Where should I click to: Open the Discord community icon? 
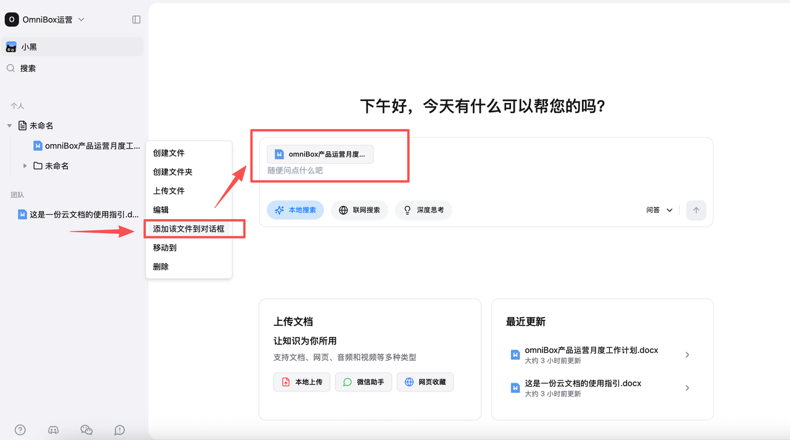pos(54,430)
